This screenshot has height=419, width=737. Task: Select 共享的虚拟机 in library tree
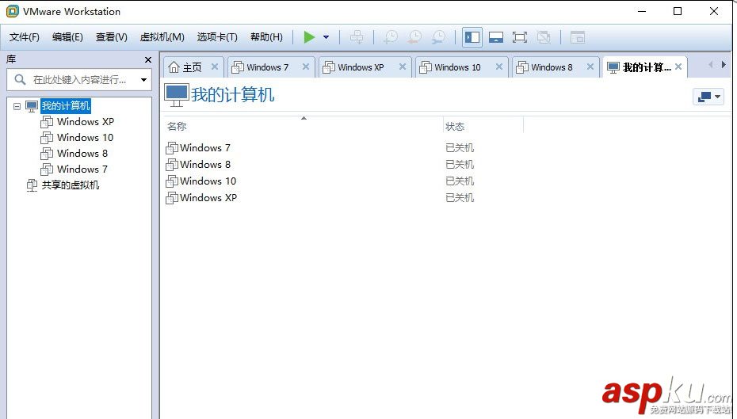(71, 185)
